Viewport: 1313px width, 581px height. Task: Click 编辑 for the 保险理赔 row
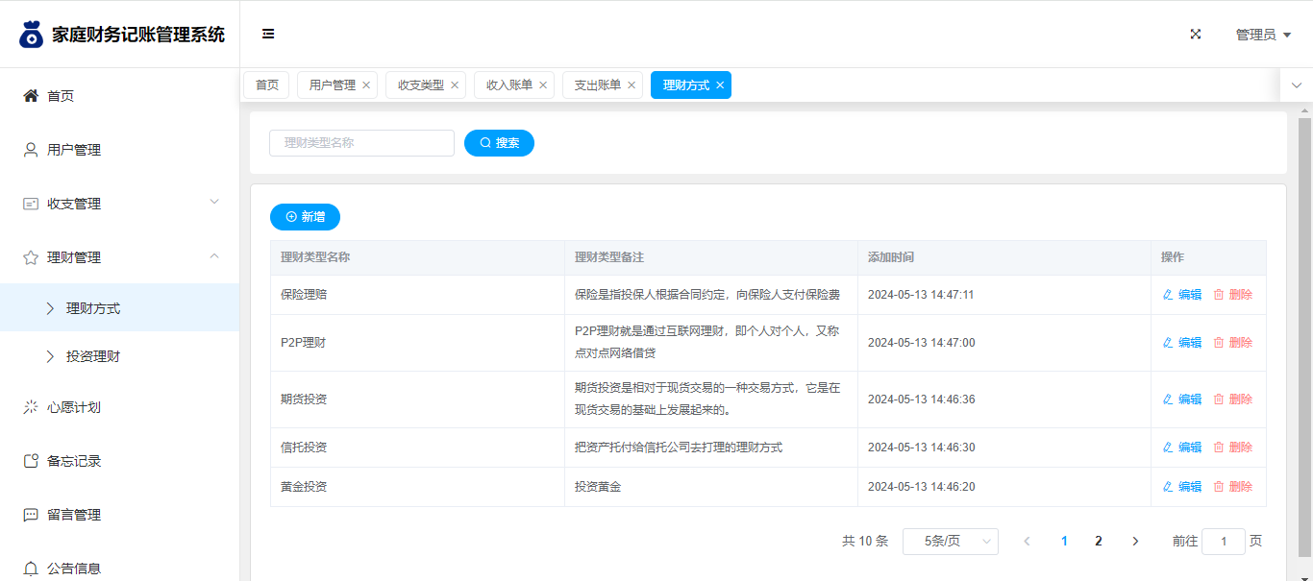coord(1182,295)
